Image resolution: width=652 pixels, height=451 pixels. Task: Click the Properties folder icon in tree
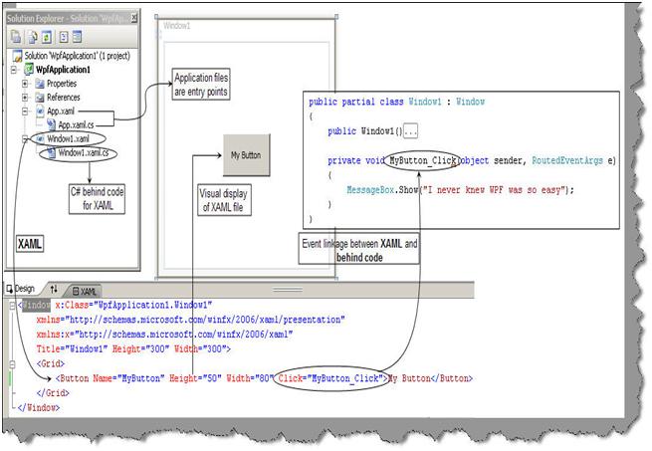(x=40, y=84)
